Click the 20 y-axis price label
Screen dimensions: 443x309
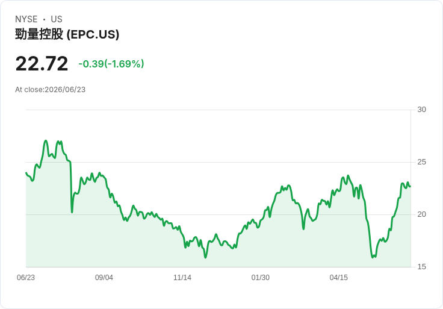421,214
